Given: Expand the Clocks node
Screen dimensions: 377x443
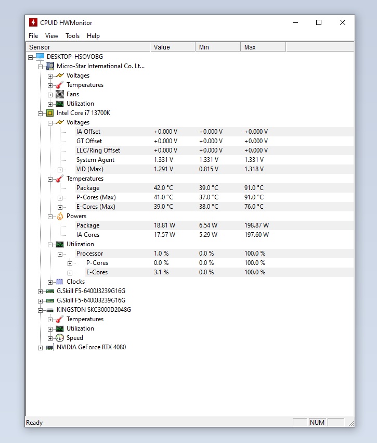Looking at the screenshot, I should click(x=50, y=282).
